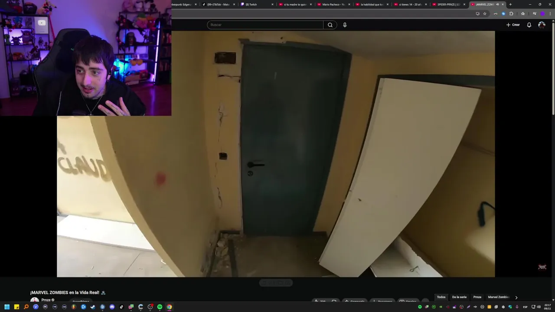Open FL Studio from the taskbar
This screenshot has width=555, height=312.
74,307
